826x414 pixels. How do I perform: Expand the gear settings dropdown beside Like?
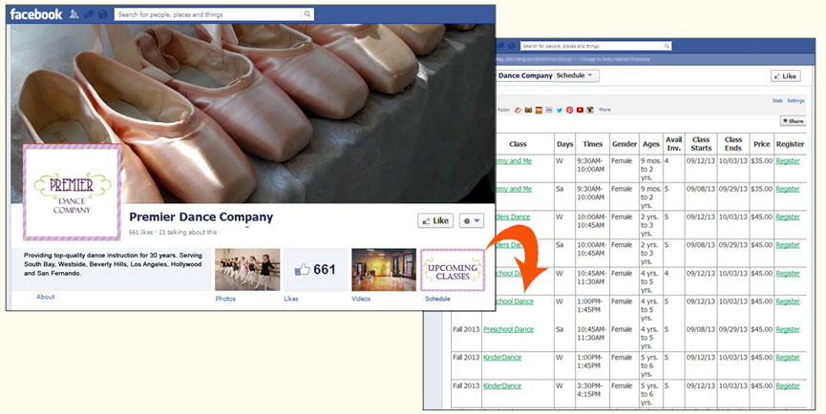coord(472,220)
